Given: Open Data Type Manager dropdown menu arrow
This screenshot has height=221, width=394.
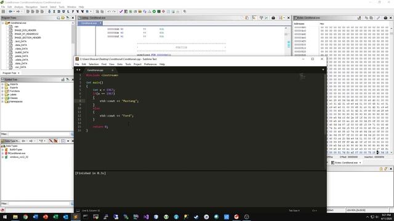Looking at the screenshot, I should pos(68,141).
